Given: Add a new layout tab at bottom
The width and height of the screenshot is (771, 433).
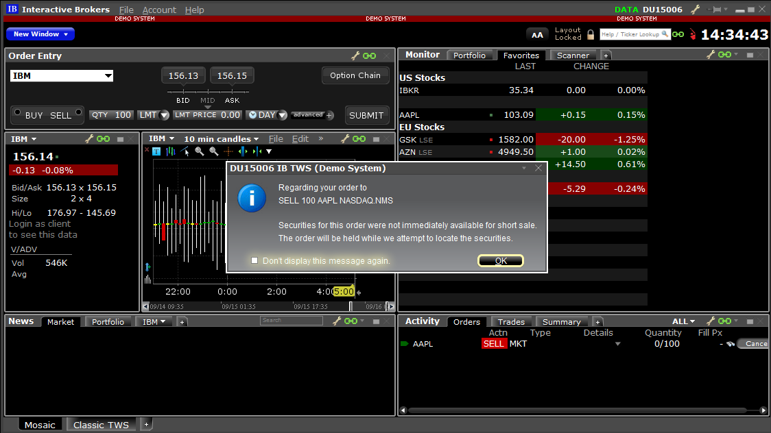Looking at the screenshot, I should (146, 424).
